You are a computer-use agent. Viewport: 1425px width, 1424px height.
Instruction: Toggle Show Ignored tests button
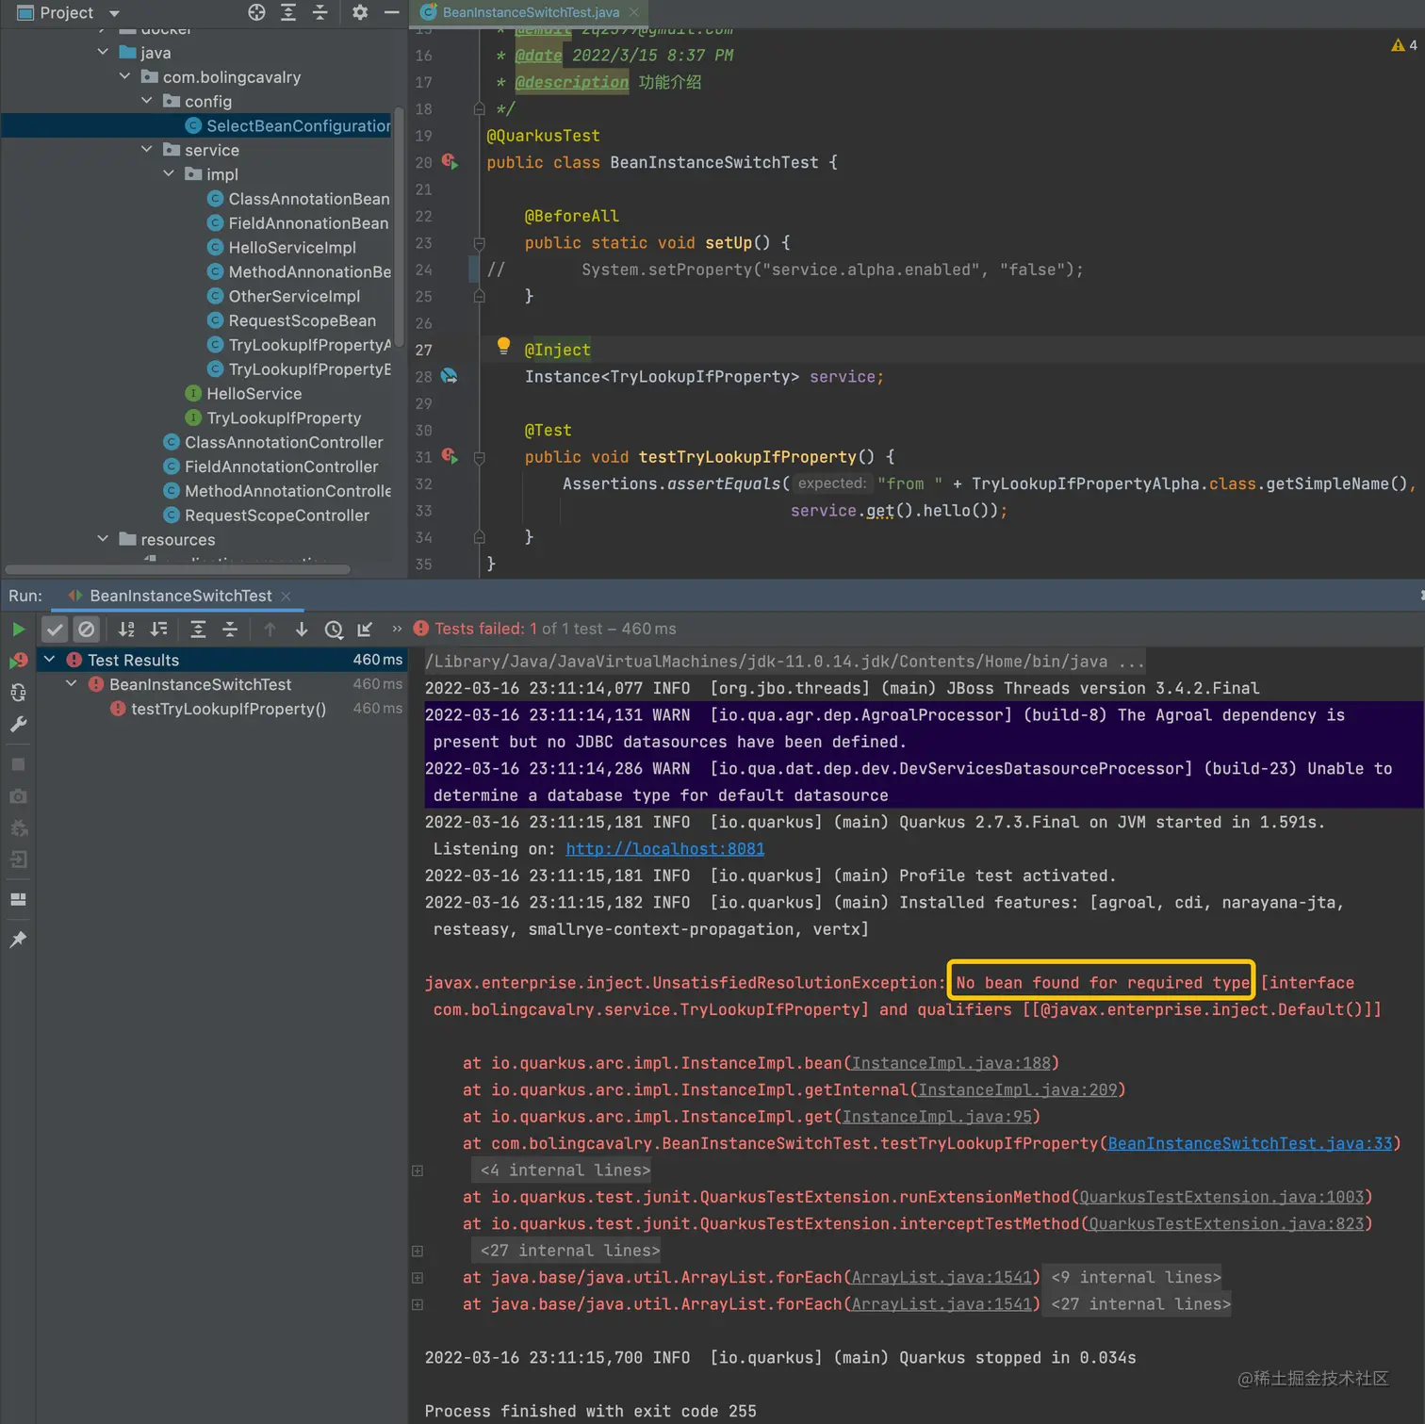coord(86,630)
